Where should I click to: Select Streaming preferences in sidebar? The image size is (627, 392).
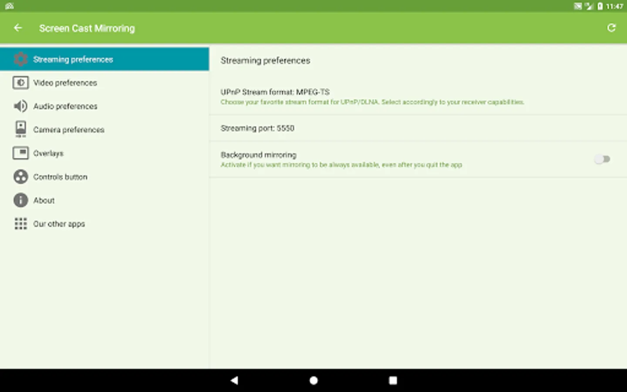104,59
